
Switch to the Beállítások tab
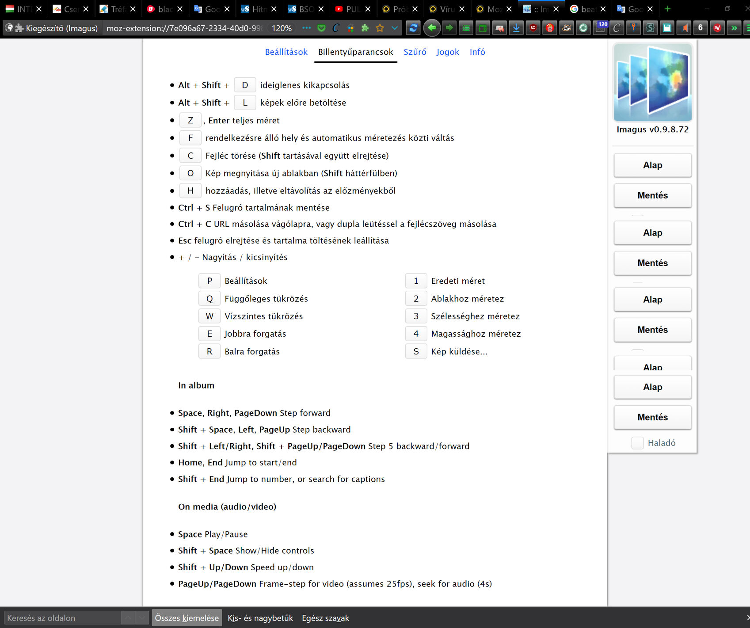[x=286, y=52]
